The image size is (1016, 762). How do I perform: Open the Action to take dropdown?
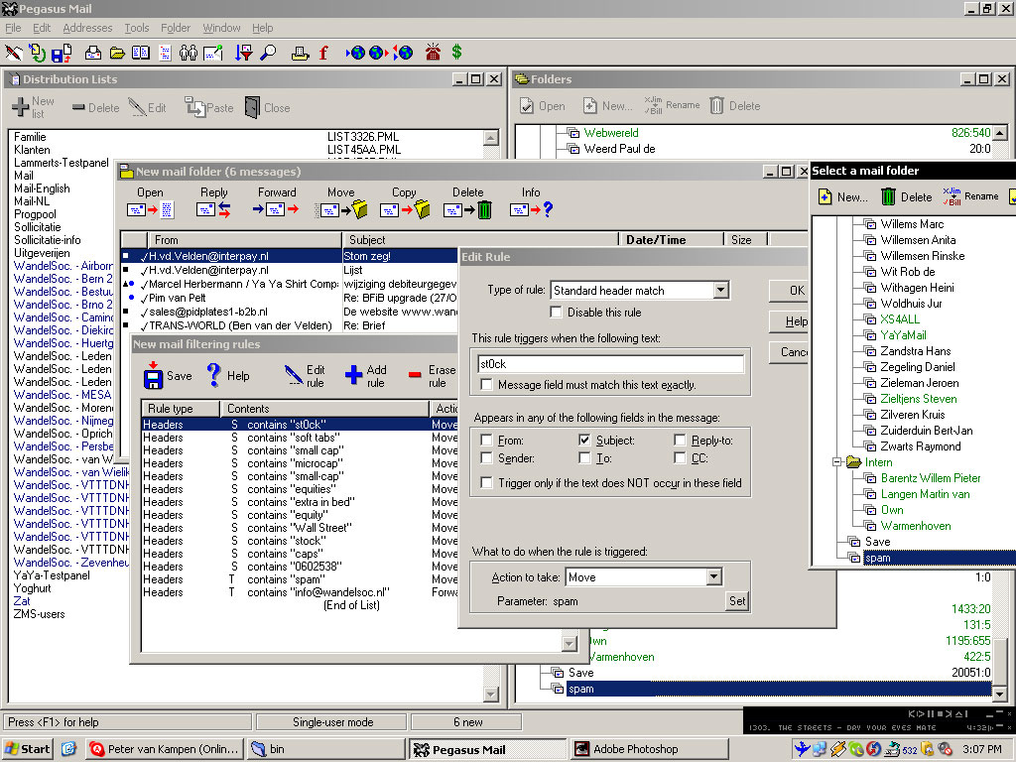[x=714, y=576]
